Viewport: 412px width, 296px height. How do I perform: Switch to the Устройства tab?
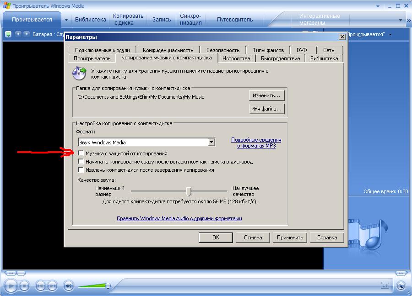(236, 58)
